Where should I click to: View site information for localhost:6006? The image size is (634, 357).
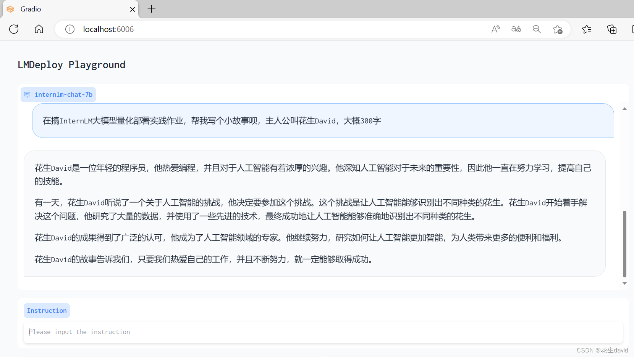[x=70, y=29]
